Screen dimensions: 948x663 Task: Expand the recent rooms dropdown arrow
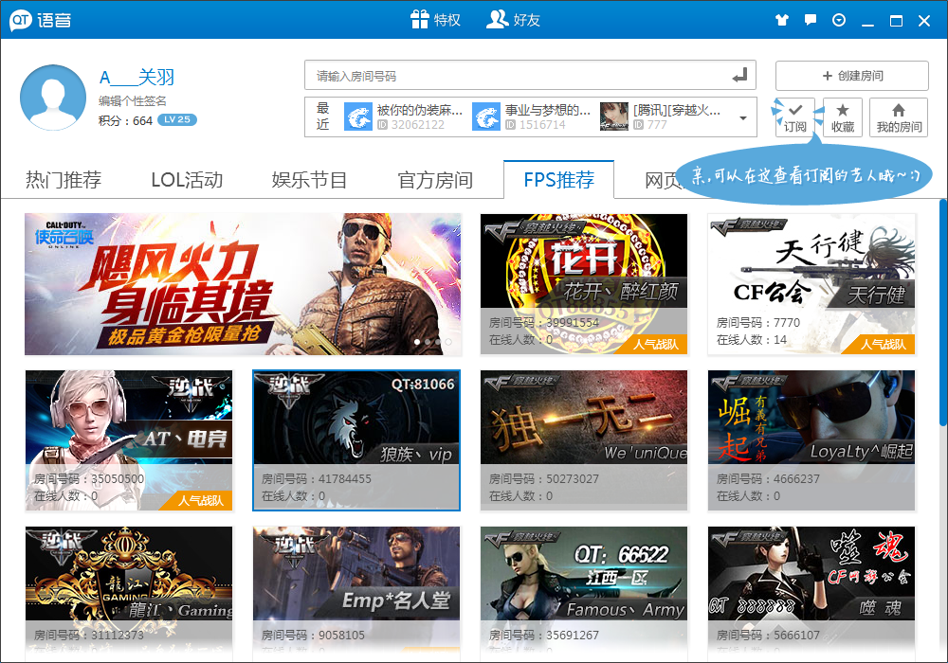point(743,117)
